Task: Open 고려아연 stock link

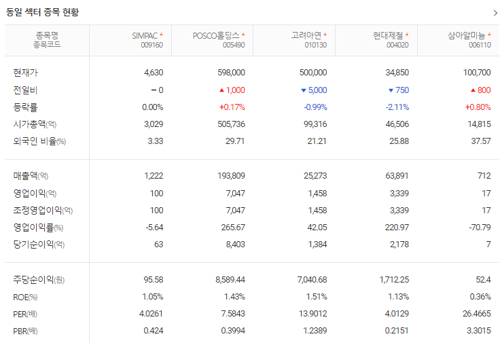Action: (x=306, y=35)
